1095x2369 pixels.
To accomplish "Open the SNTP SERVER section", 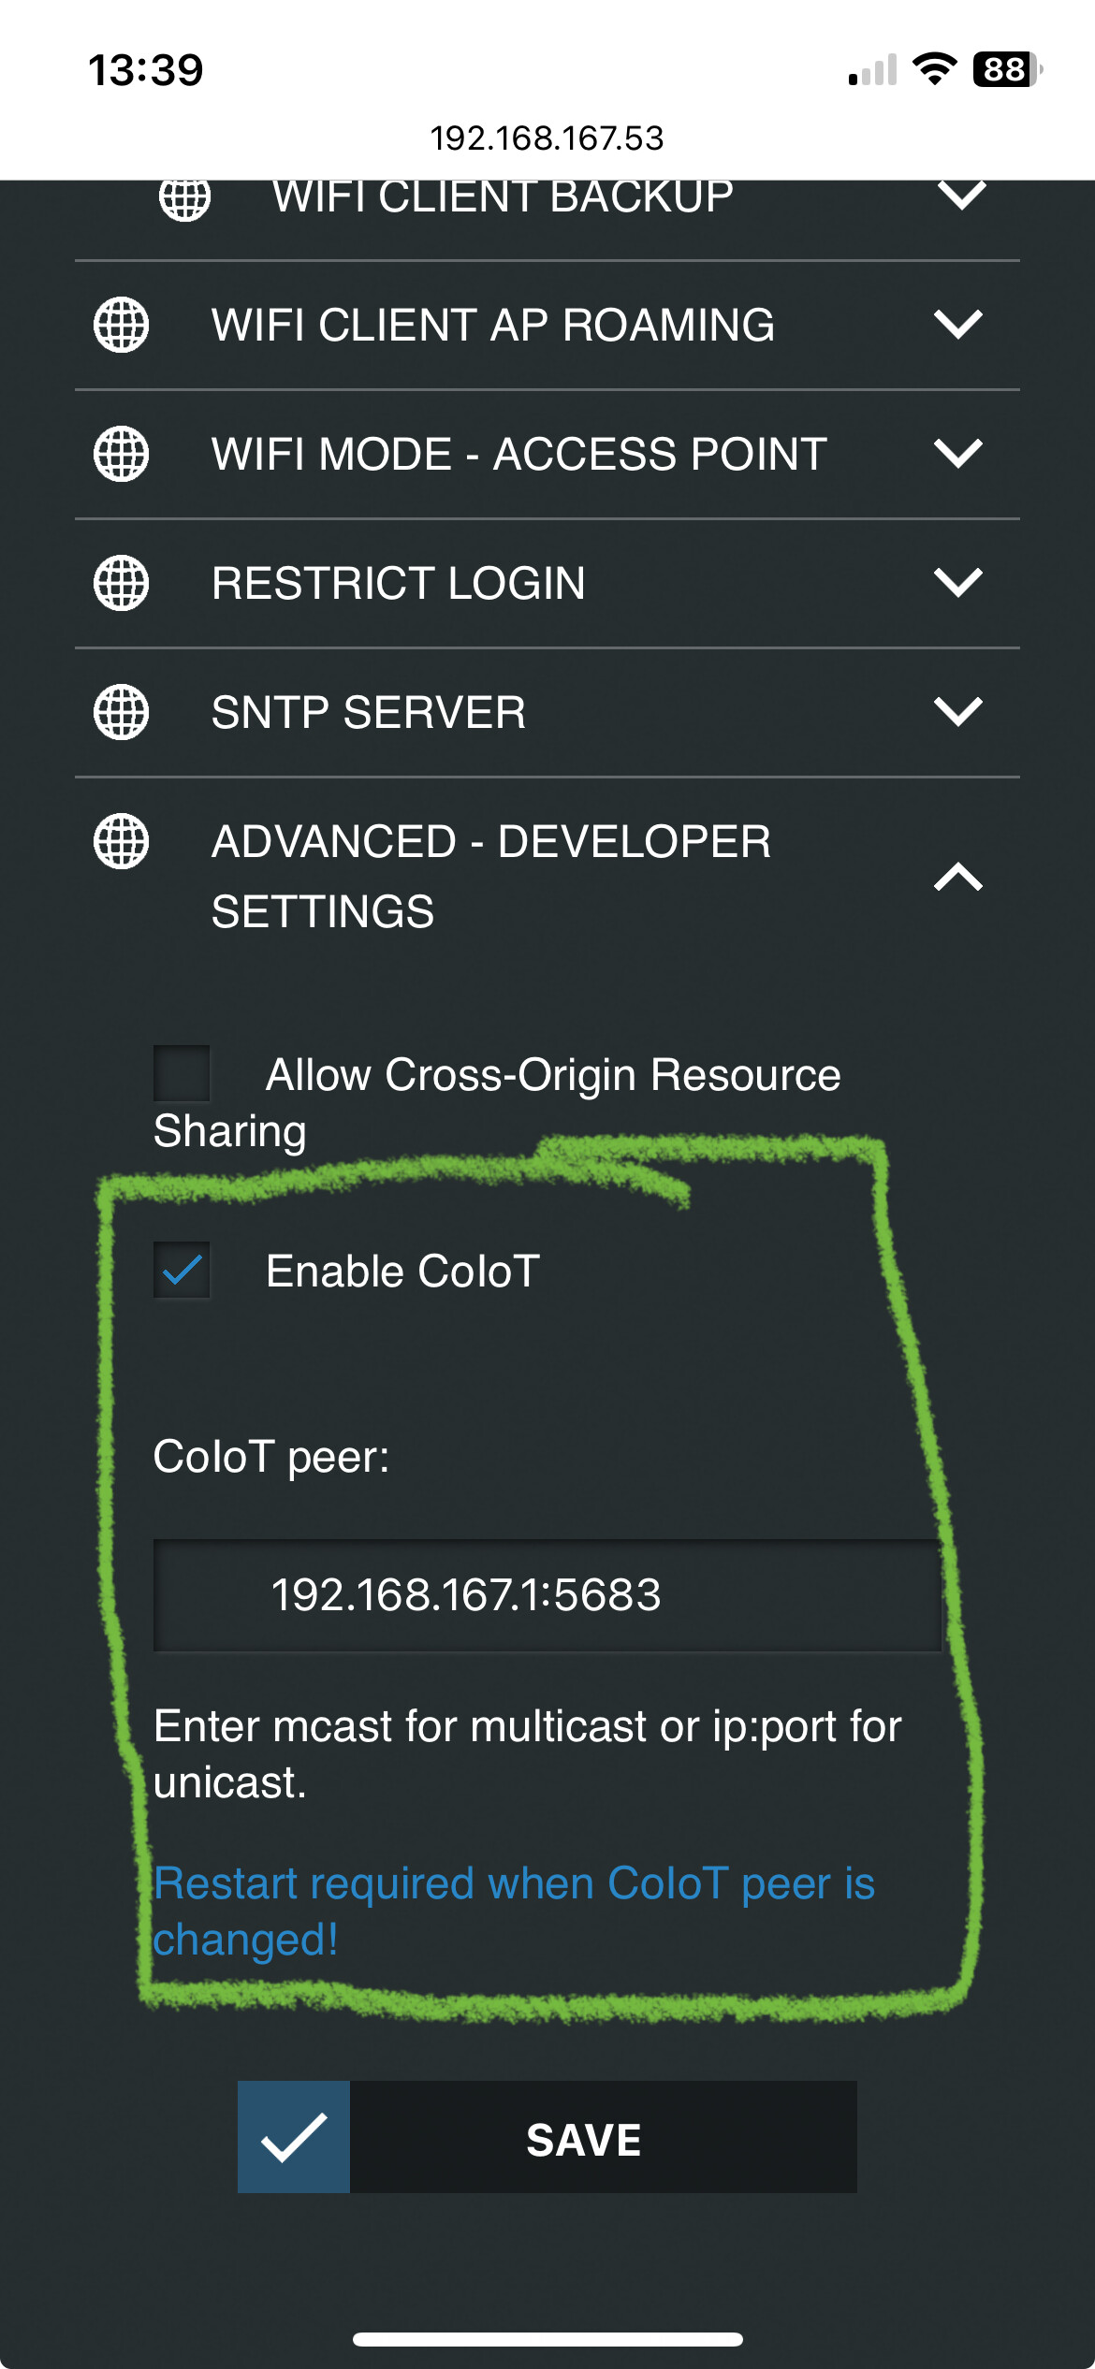I will (547, 712).
